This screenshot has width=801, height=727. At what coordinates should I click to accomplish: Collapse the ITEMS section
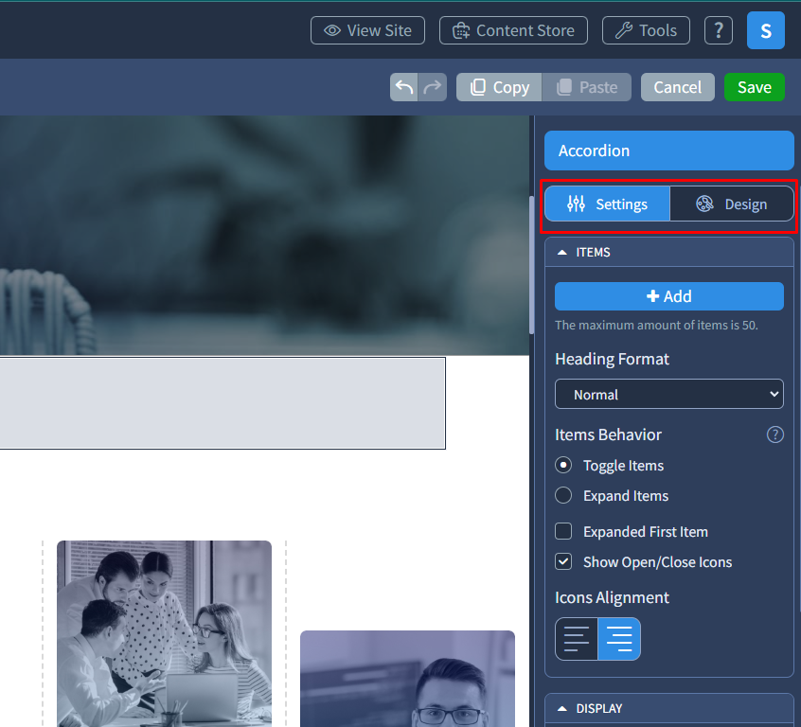pos(668,253)
